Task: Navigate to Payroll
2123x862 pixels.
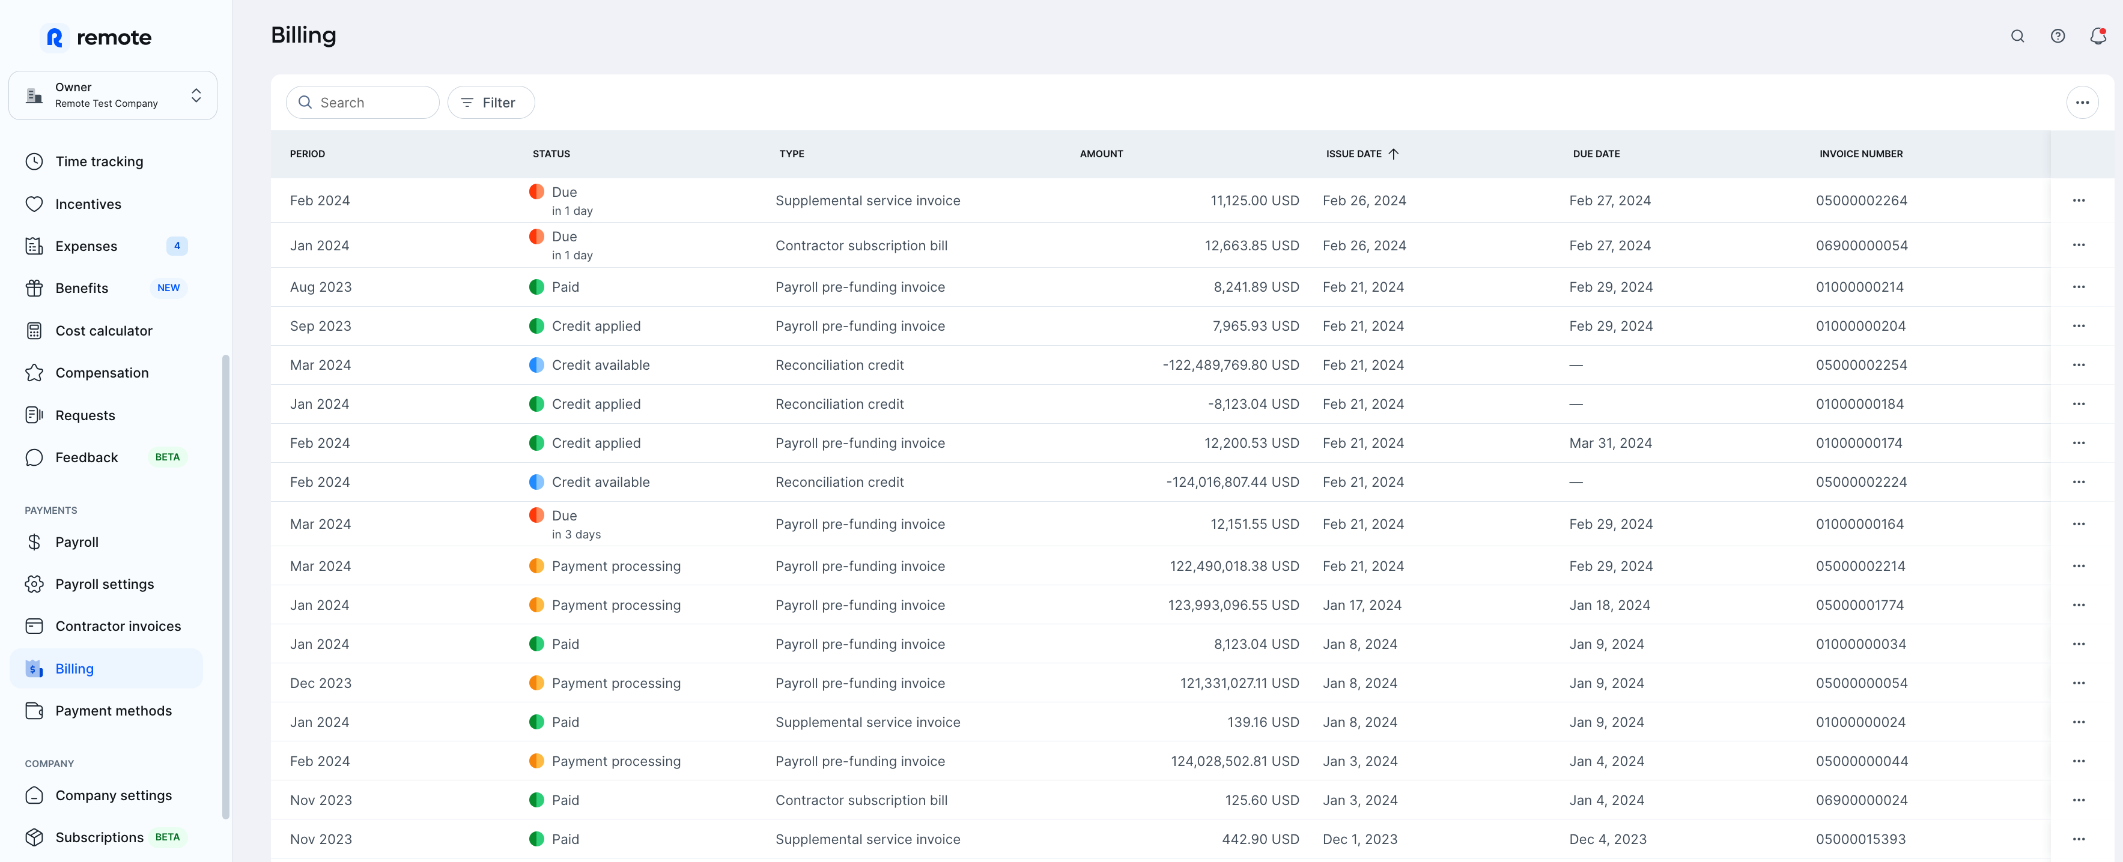Action: pos(106,543)
